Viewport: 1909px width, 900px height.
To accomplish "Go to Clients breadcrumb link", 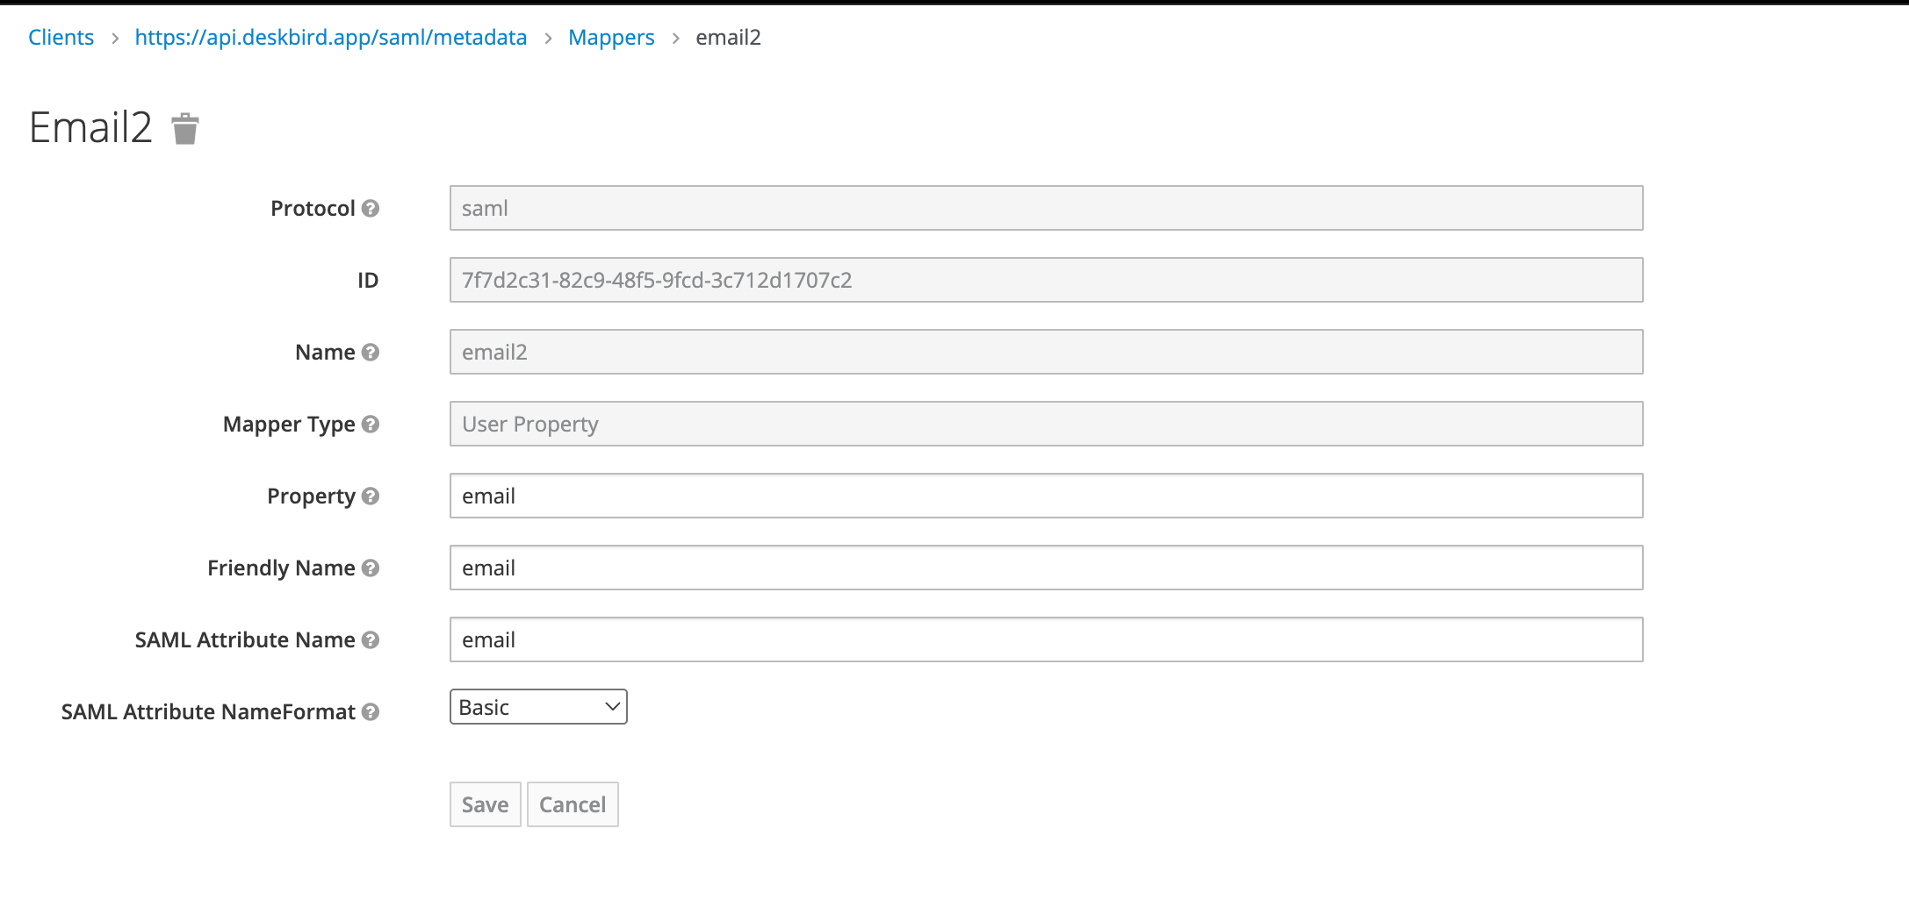I will pyautogui.click(x=61, y=38).
